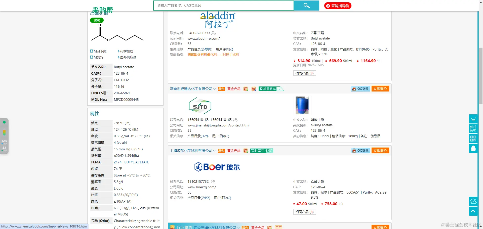Screen dimensions: 483x229
Task: Click 检 inspection icon for 济南世纪通达
Action: pos(254,89)
